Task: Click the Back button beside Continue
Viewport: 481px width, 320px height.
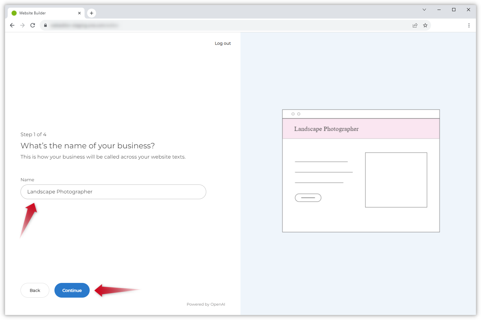Action: [x=35, y=290]
